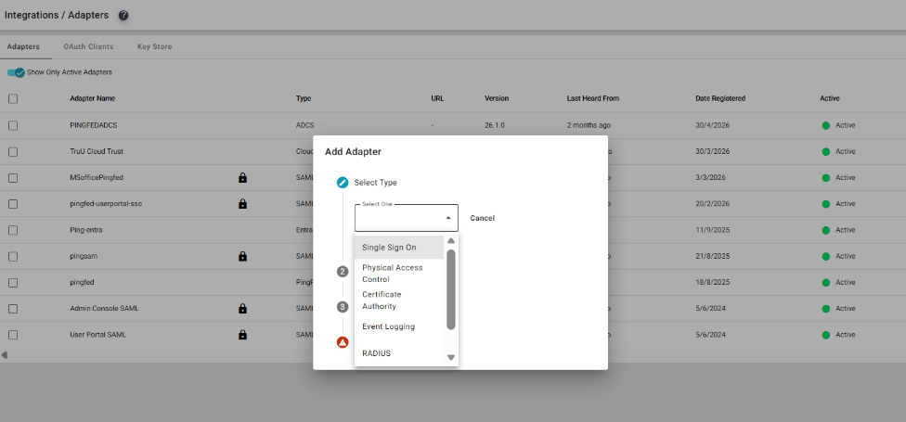Image resolution: width=906 pixels, height=422 pixels.
Task: Click the pingsam adapter name
Action: tap(84, 256)
